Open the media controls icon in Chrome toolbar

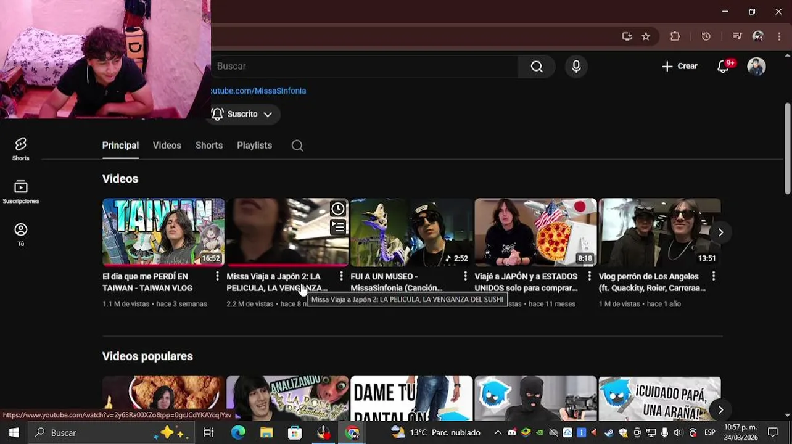[737, 36]
